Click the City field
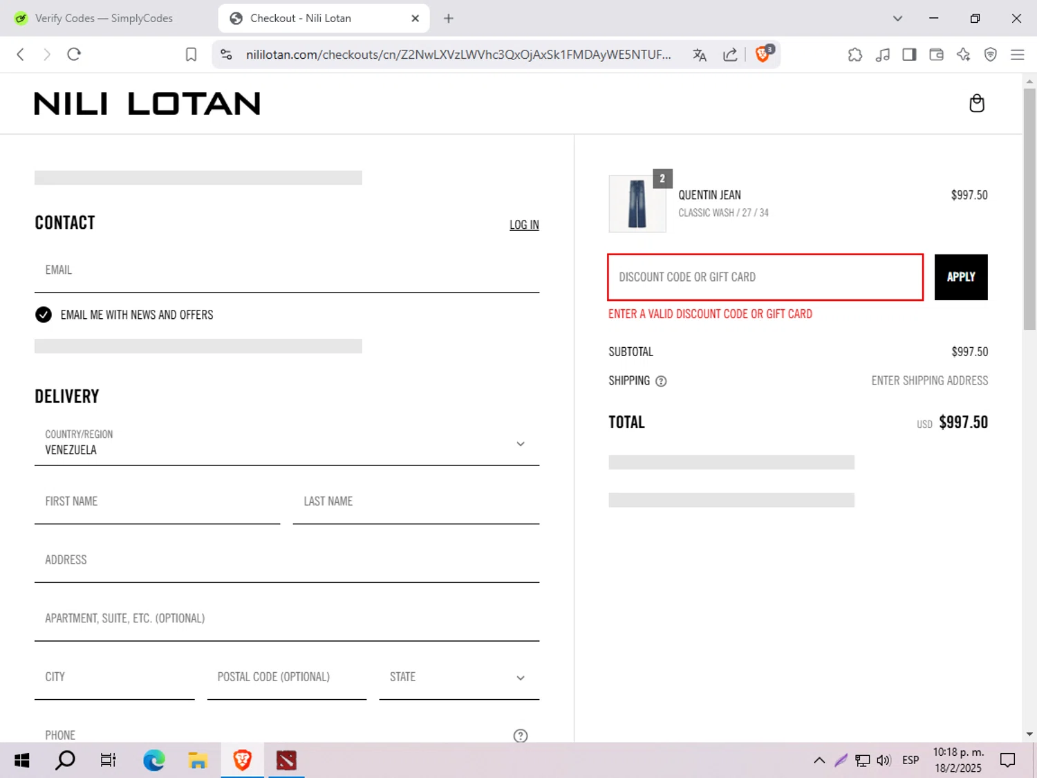This screenshot has height=778, width=1037. tap(115, 677)
